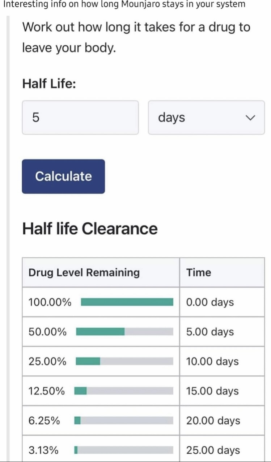Click the 50.00% drug level bar

click(124, 332)
